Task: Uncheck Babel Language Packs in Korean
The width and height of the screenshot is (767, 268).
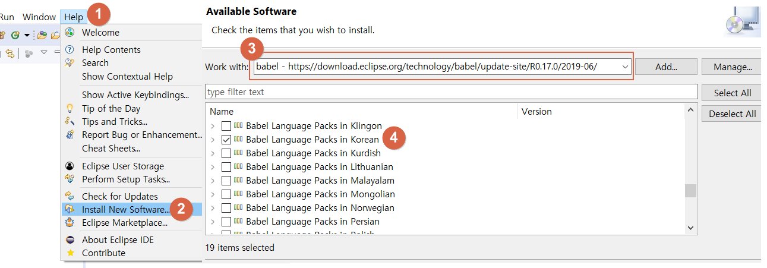Action: [226, 140]
